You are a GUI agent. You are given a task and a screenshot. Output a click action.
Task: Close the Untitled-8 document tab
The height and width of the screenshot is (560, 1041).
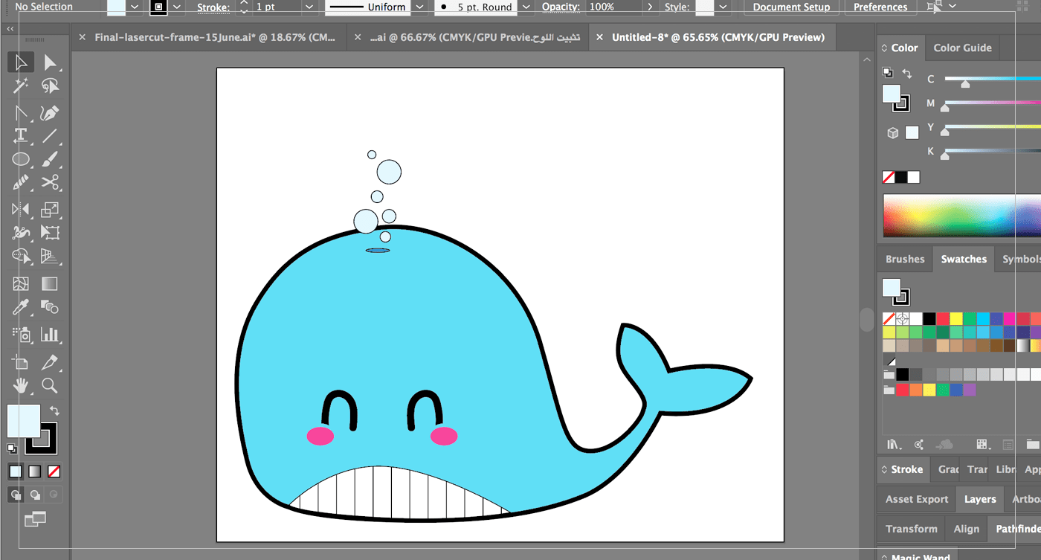600,37
